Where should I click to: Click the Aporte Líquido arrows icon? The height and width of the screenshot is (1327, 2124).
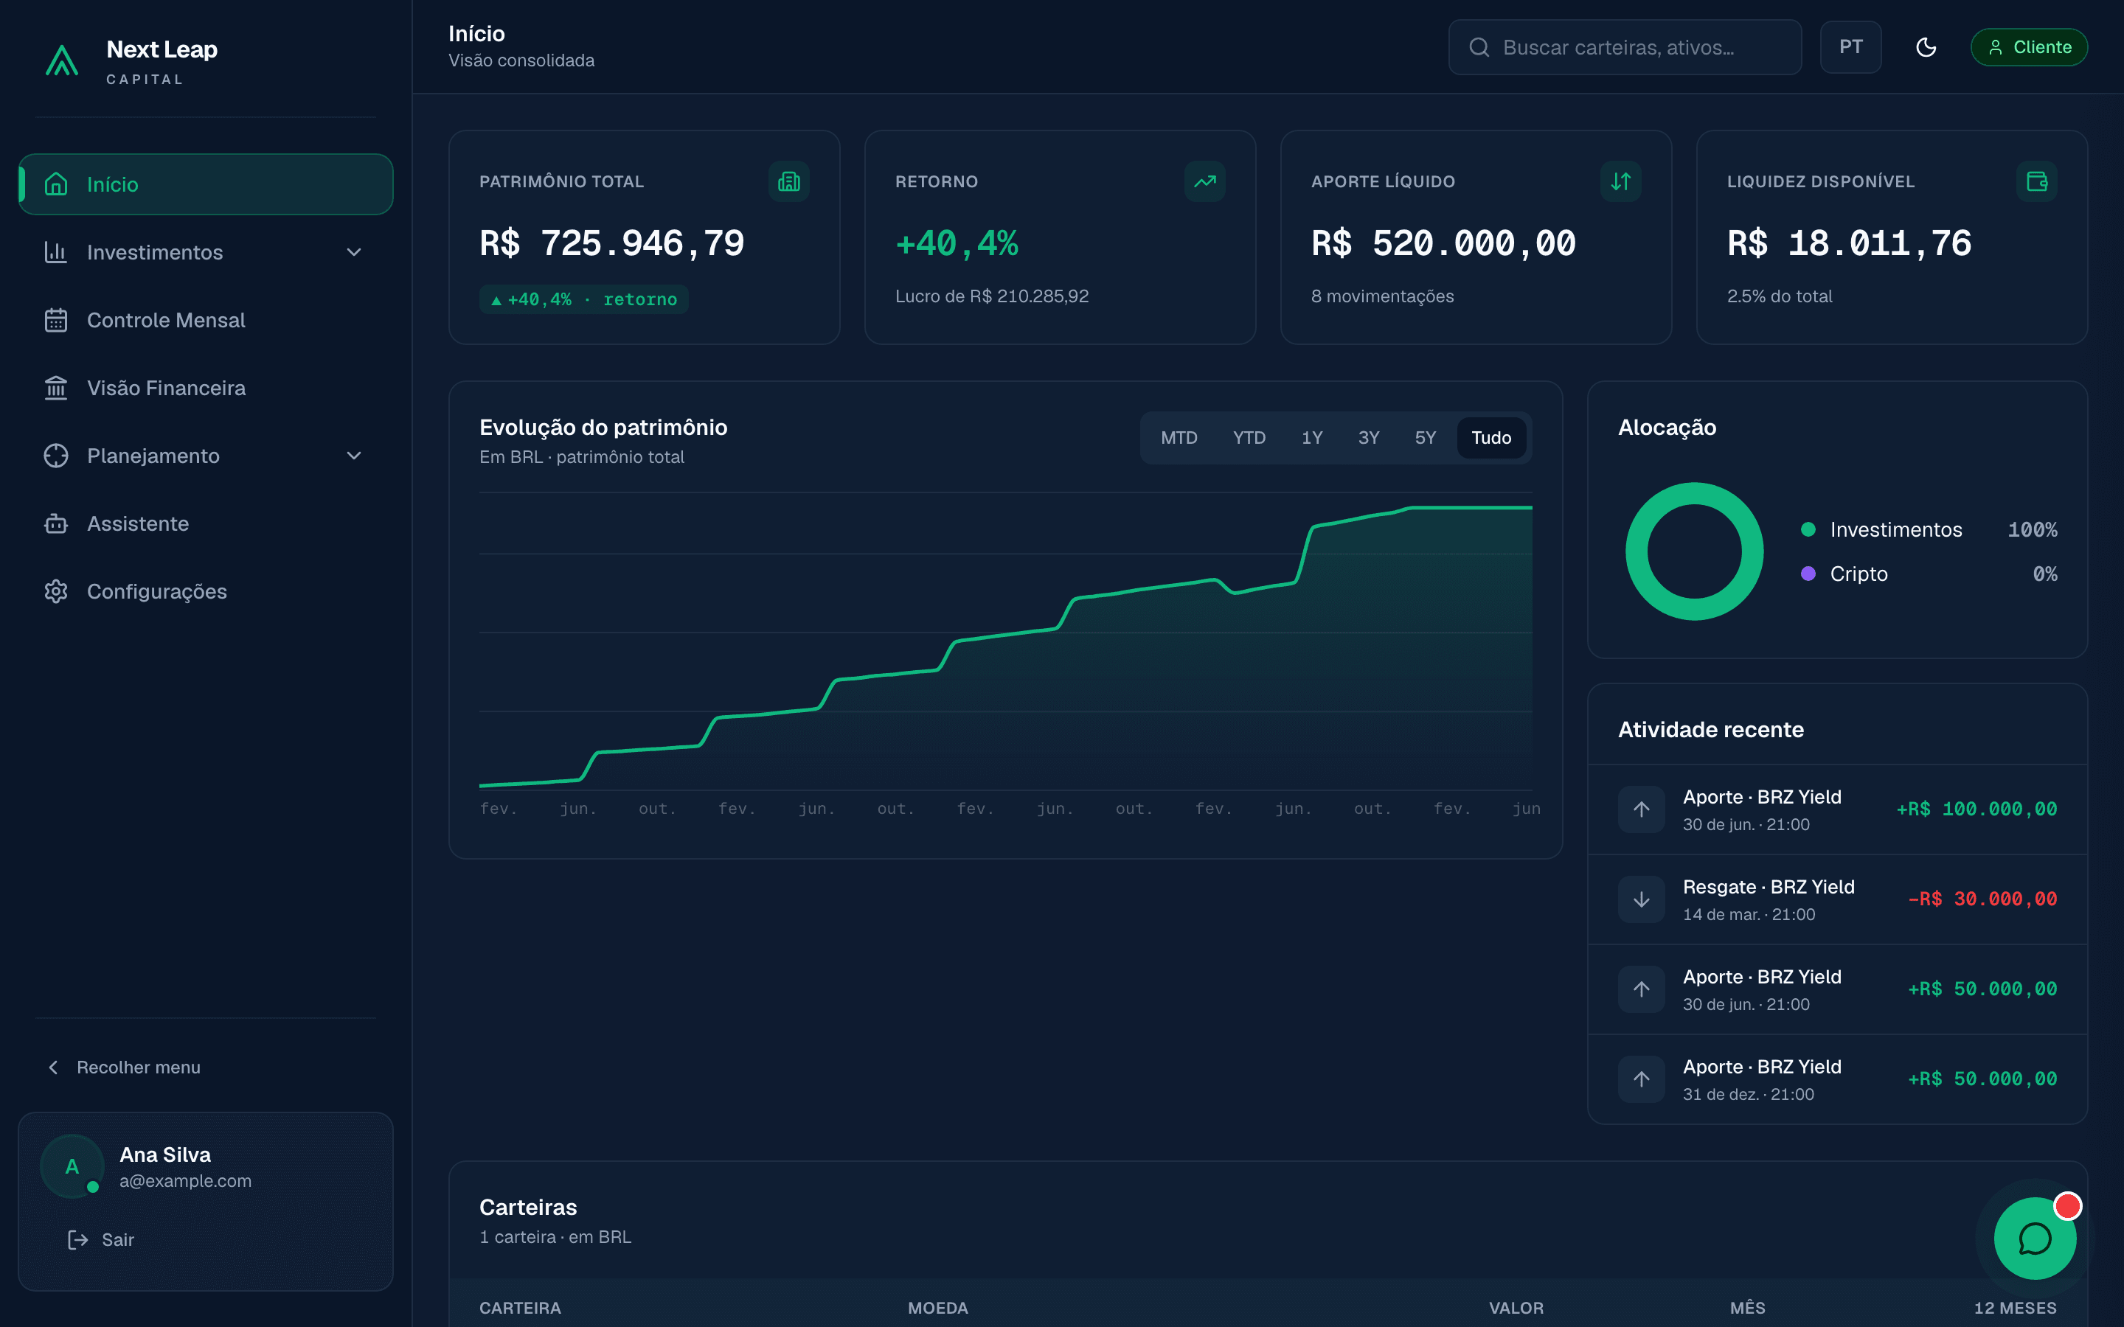point(1620,181)
